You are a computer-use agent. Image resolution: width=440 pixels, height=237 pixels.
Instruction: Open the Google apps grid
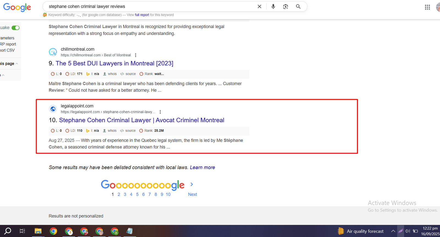tap(427, 7)
